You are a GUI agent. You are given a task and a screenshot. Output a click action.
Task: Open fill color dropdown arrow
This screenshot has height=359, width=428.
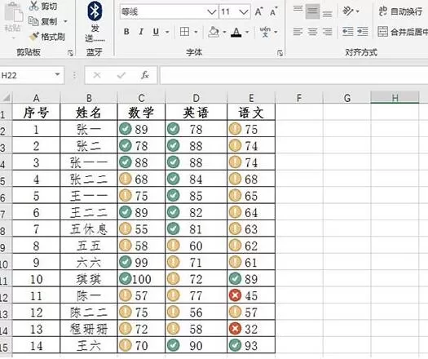point(224,33)
